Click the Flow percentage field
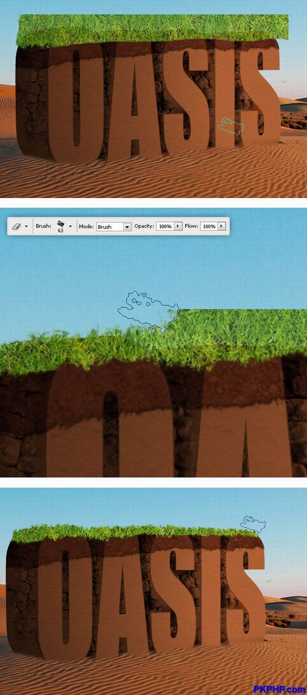 coord(209,226)
